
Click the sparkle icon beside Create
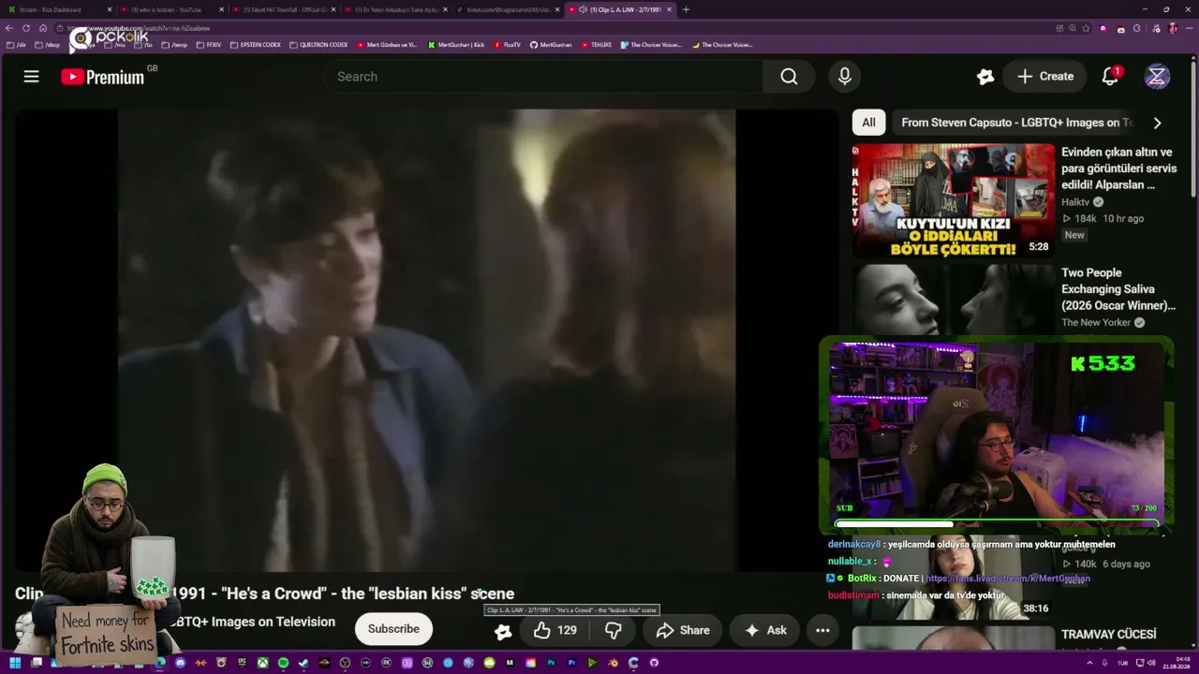984,77
